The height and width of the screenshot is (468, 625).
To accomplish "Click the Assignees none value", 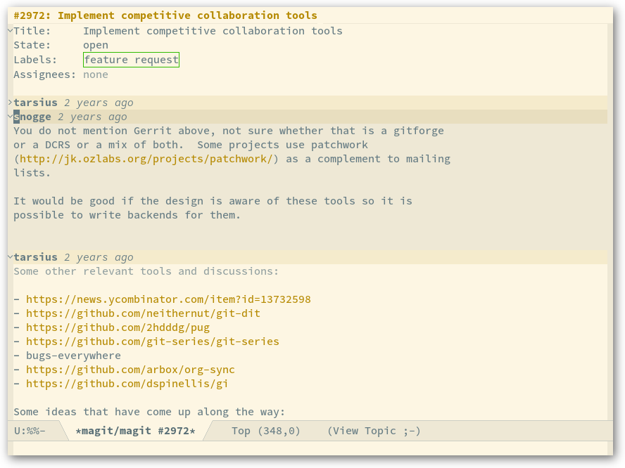I will pyautogui.click(x=96, y=74).
